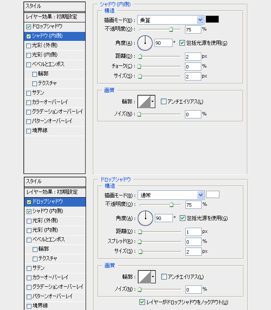Expand contour picker arrow in ドロップシャドウ settings

(153, 277)
